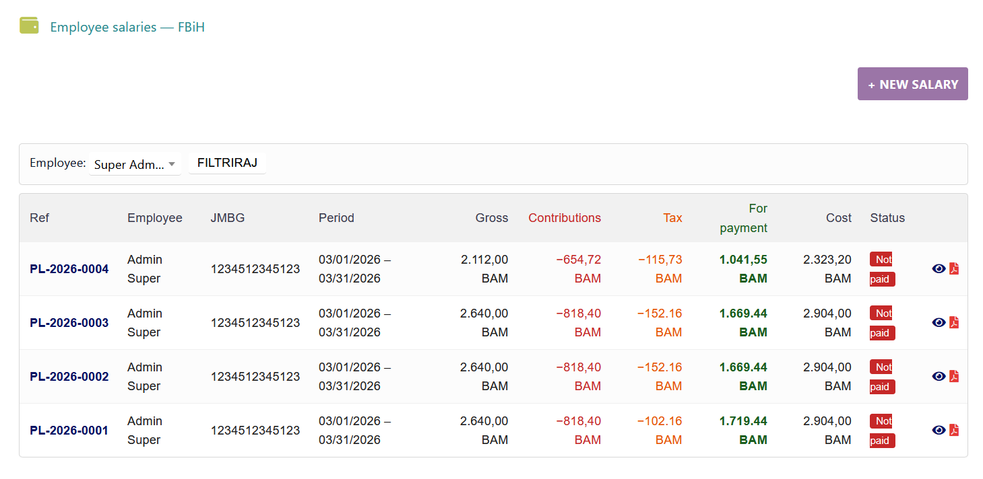This screenshot has height=479, width=983.
Task: Click the Not paid badge for PL-2026-0004
Action: point(883,269)
